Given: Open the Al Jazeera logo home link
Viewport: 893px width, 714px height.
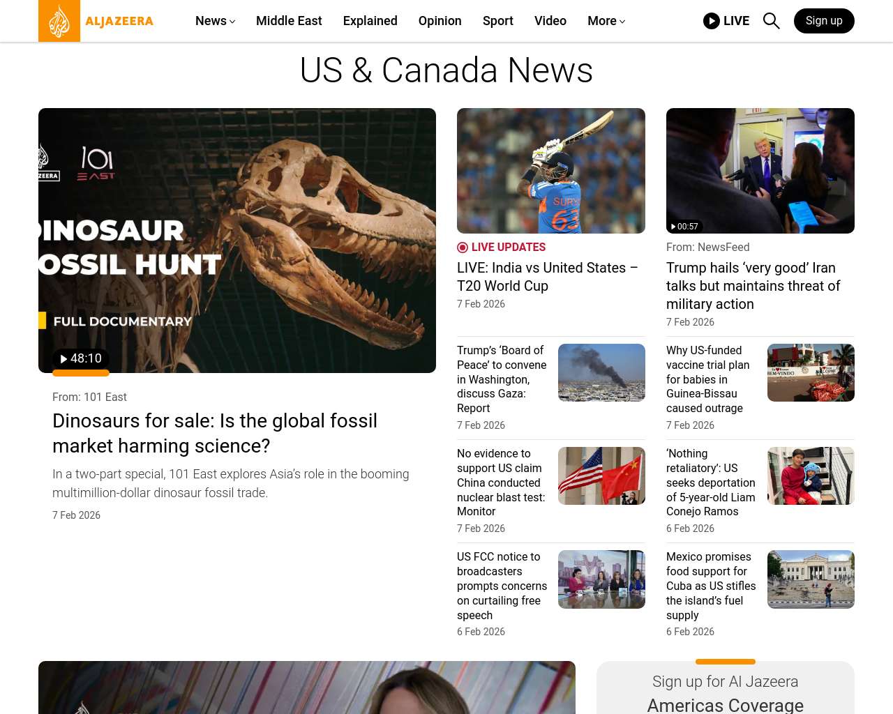Looking at the screenshot, I should pos(96,21).
